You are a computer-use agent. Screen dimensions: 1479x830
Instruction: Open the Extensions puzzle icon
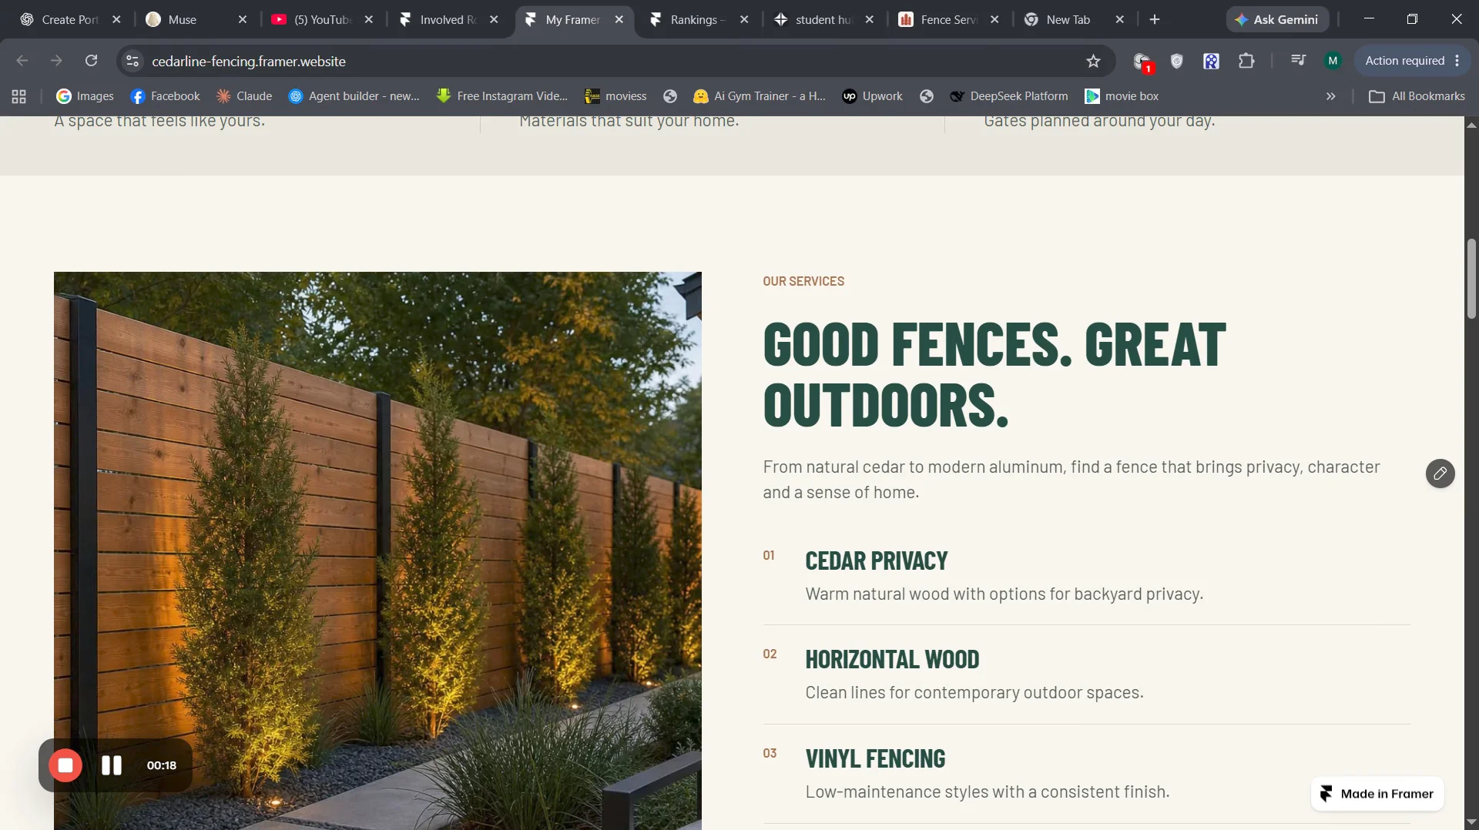[x=1246, y=61]
